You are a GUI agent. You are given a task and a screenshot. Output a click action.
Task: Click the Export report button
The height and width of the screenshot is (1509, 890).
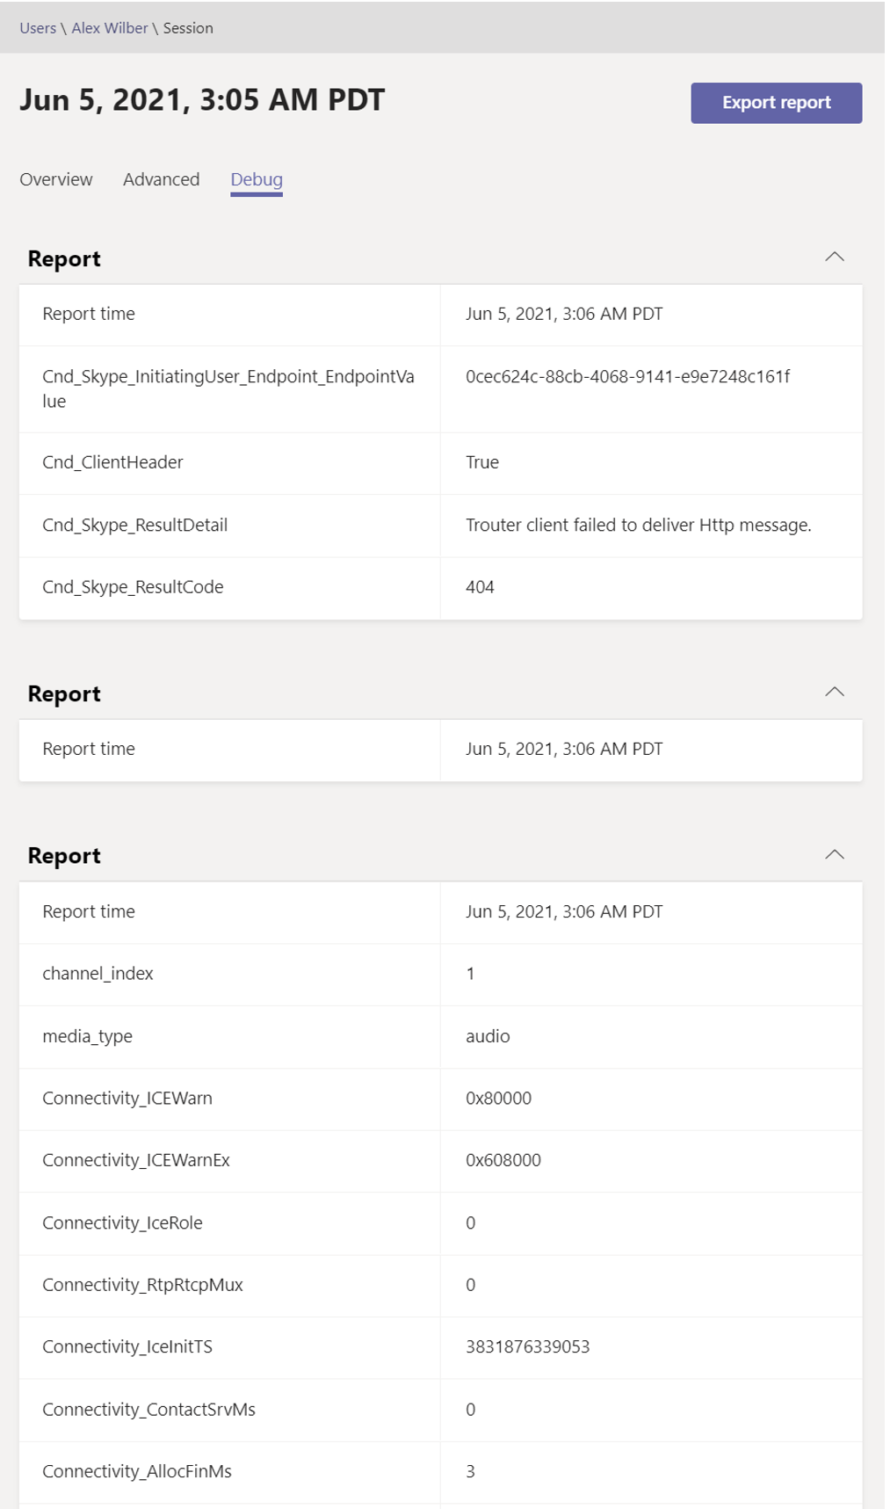tap(776, 103)
